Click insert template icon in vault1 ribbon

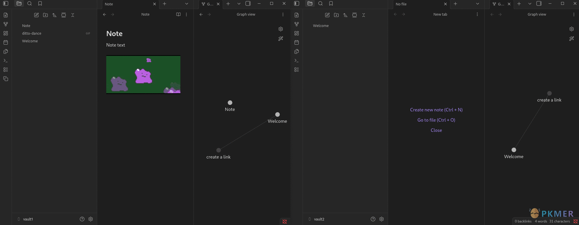tap(6, 51)
